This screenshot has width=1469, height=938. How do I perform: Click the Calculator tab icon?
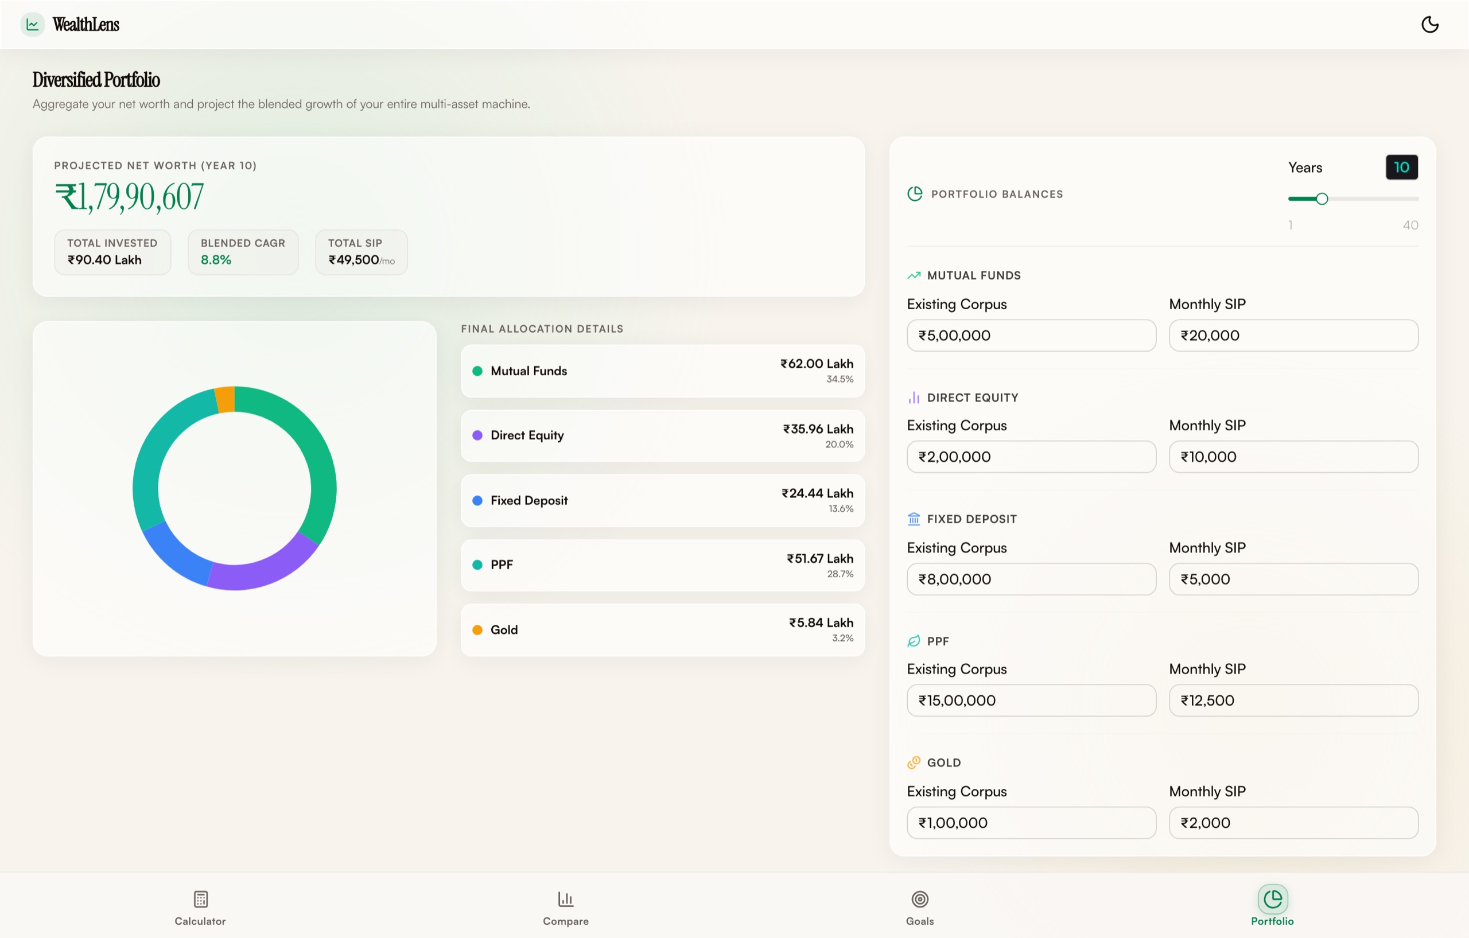coord(200,899)
